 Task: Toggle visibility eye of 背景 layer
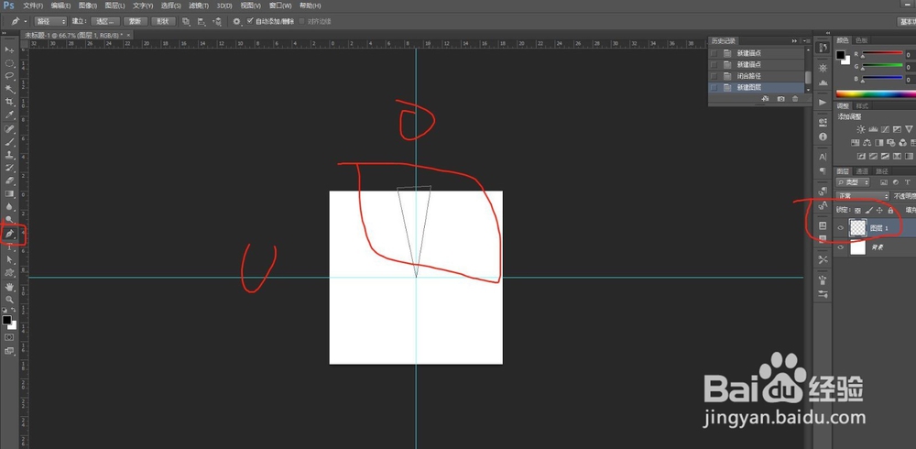[x=841, y=248]
